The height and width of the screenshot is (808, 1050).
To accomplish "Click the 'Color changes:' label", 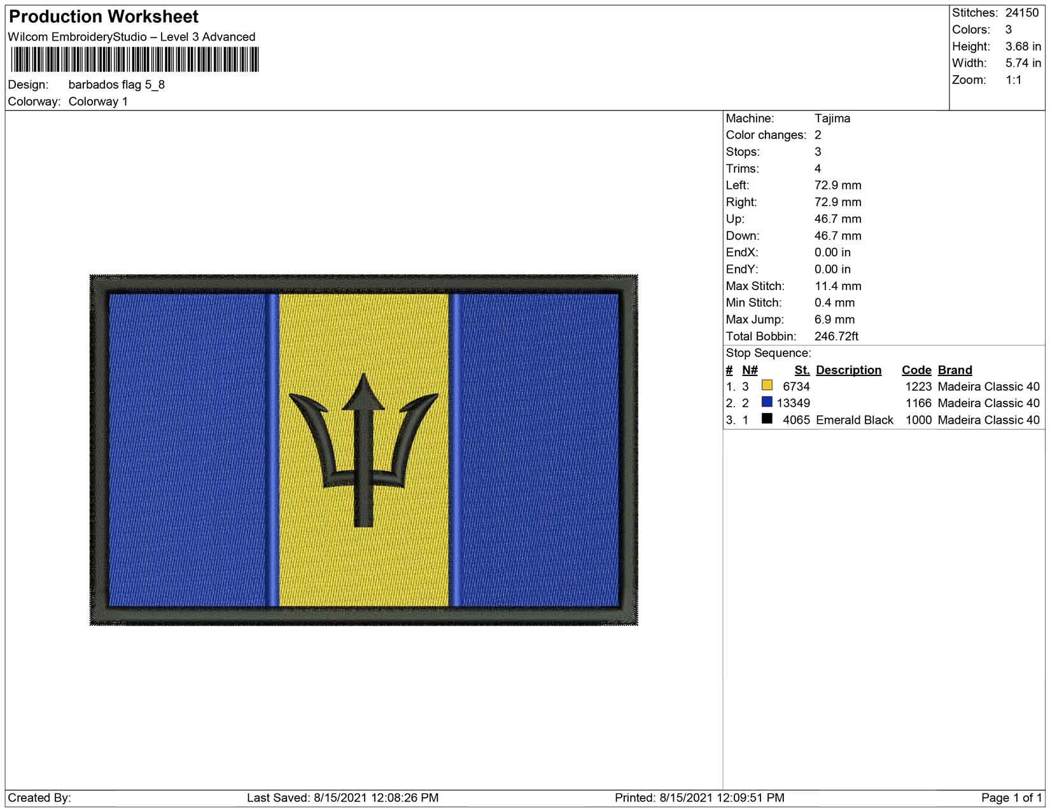I will (x=766, y=135).
